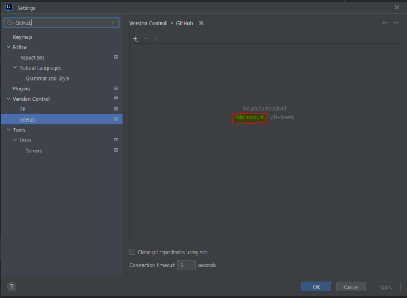The height and width of the screenshot is (298, 407).
Task: Click the project-level icon beside GitHub breadcrumb
Action: coord(200,24)
